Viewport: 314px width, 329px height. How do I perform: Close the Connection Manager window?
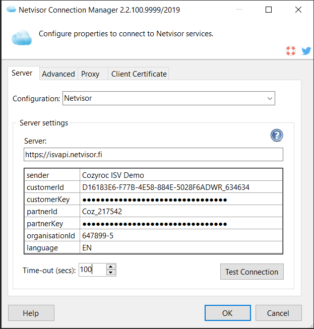[x=298, y=10]
